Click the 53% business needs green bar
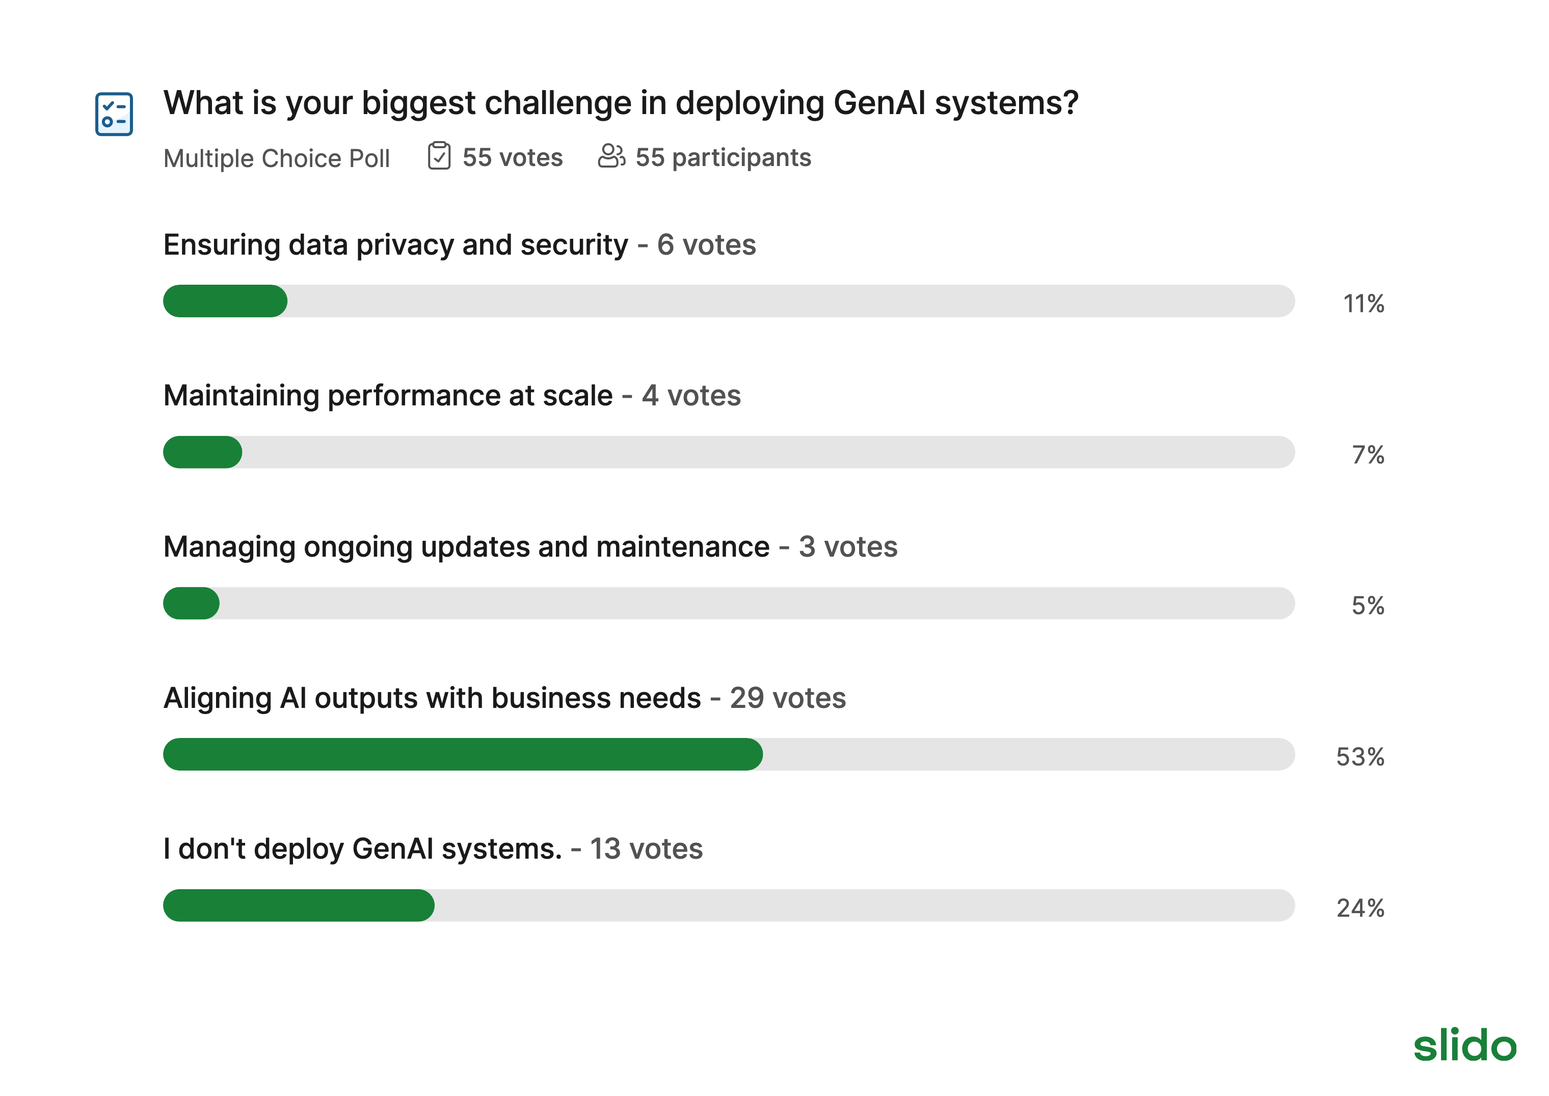The image size is (1549, 1096). coord(463,754)
